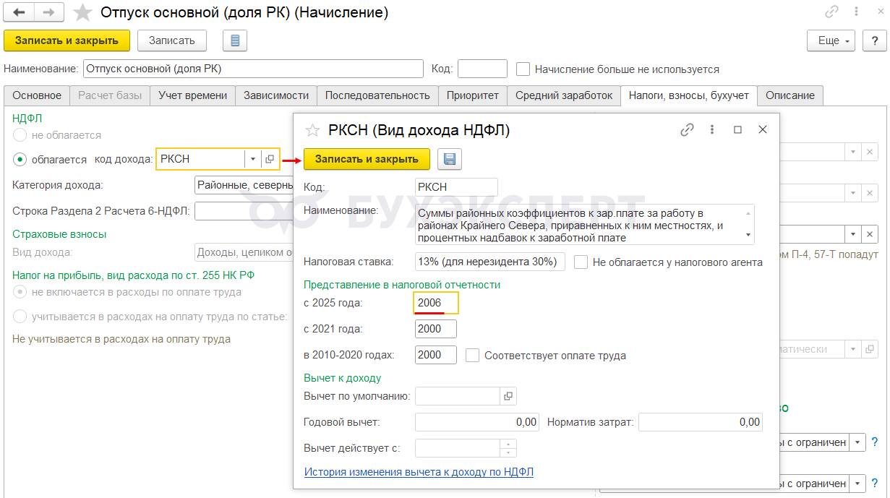Open the Учет времени tab

(192, 95)
